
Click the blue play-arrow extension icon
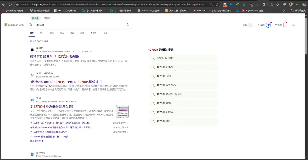coord(231,4)
